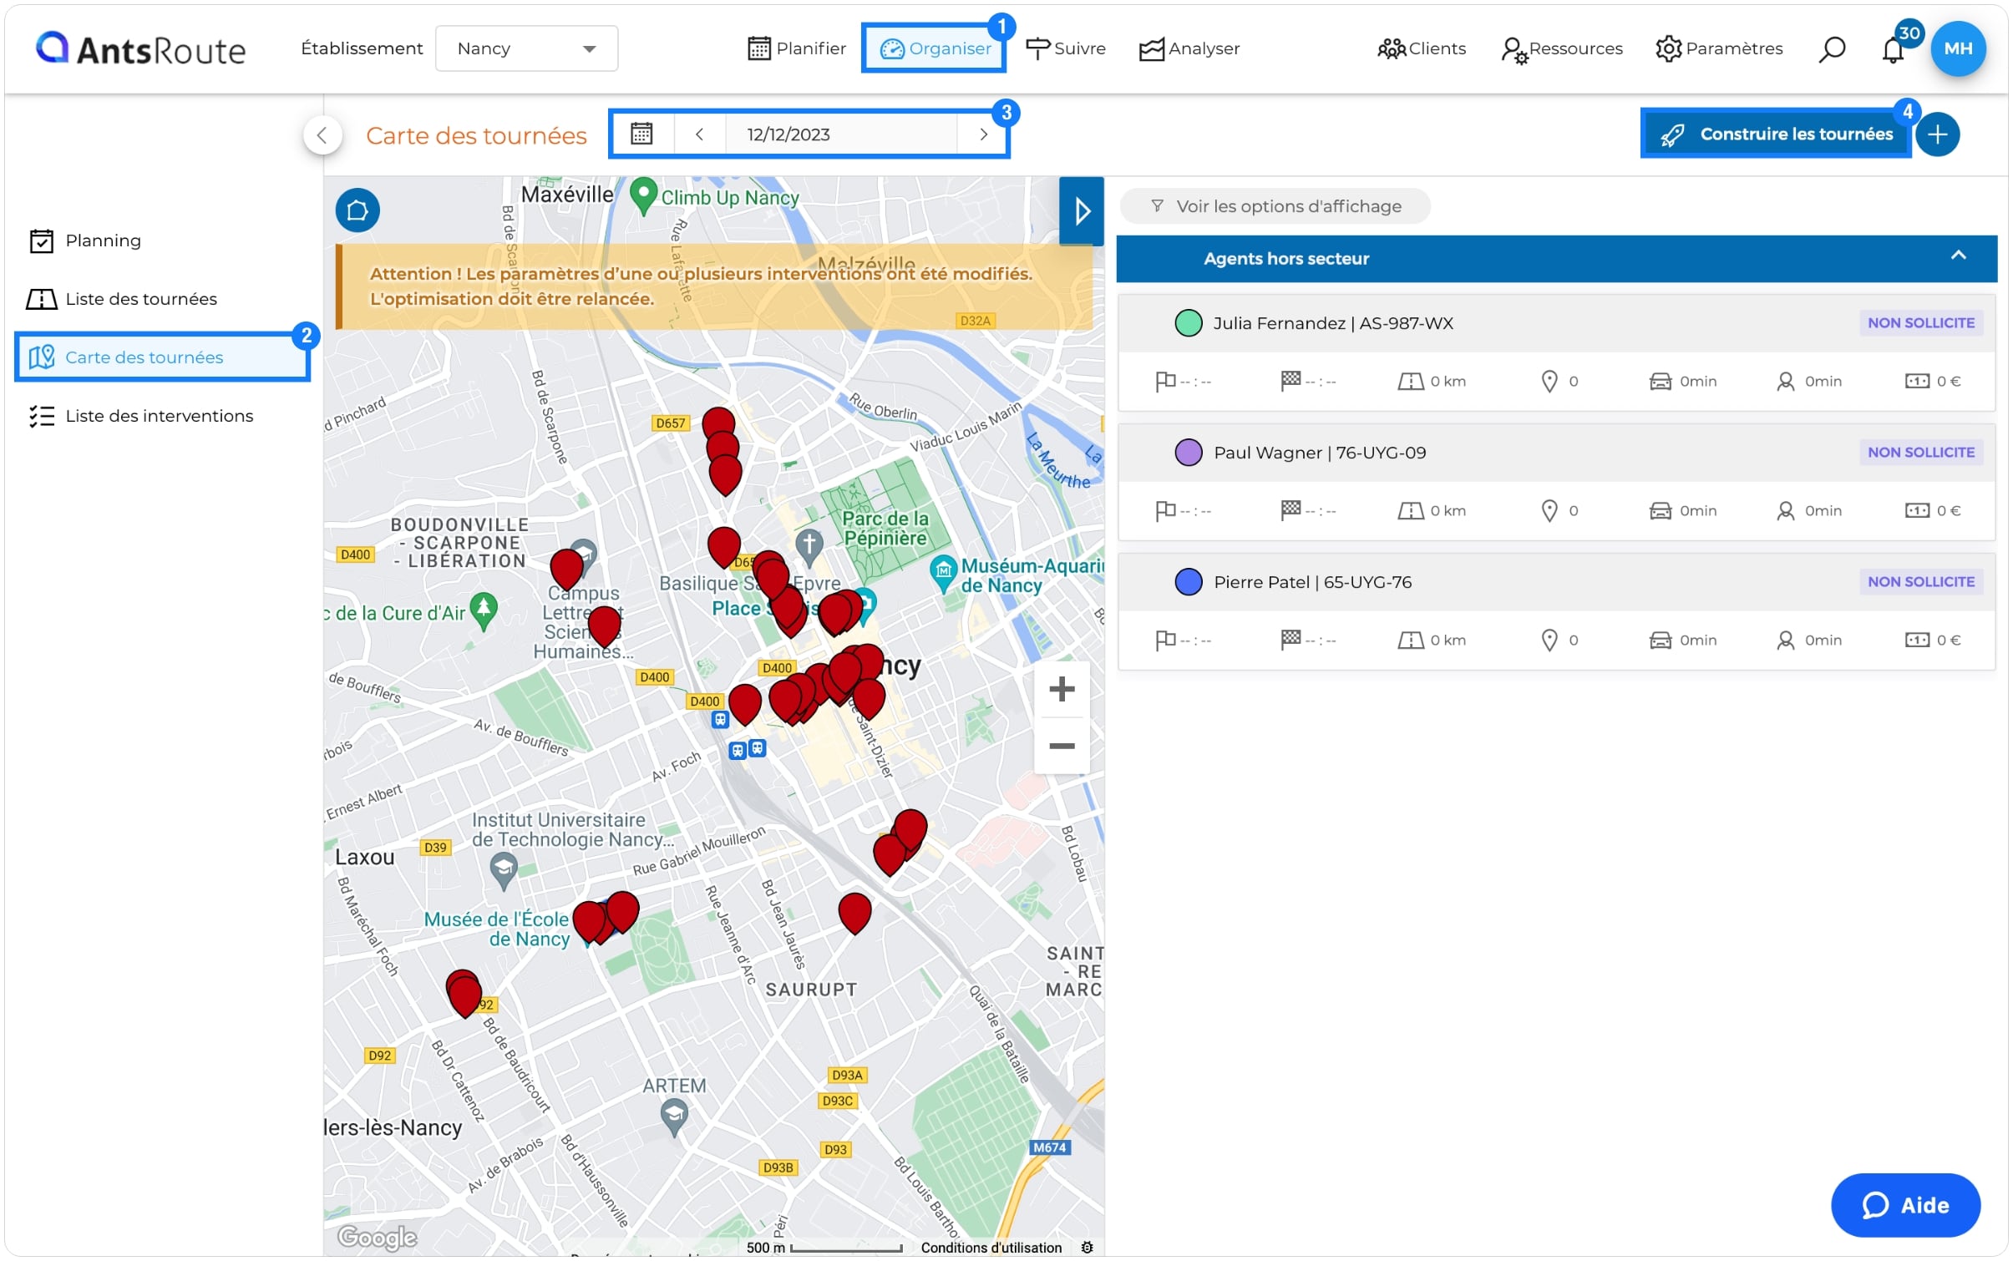Click Paul Wagner driving time car icon

coord(1660,511)
